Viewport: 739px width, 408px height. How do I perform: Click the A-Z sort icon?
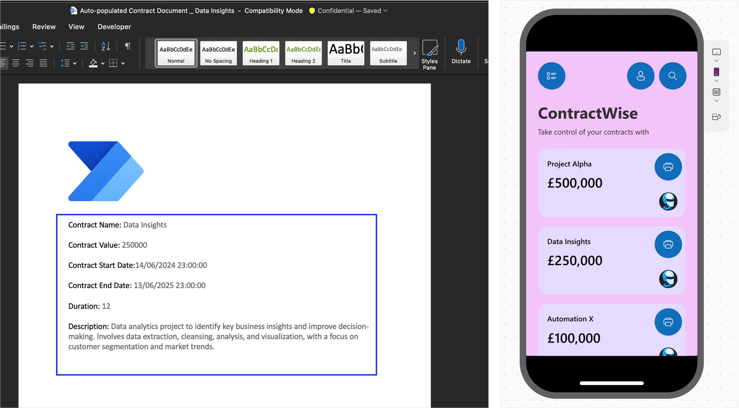(106, 46)
